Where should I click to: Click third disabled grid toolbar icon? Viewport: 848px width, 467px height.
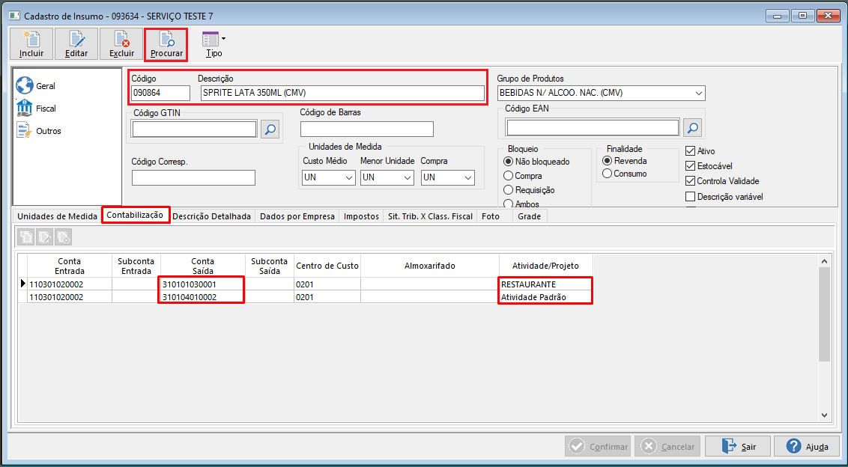coord(63,236)
